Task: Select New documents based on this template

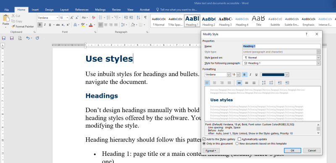Action: click(237, 144)
